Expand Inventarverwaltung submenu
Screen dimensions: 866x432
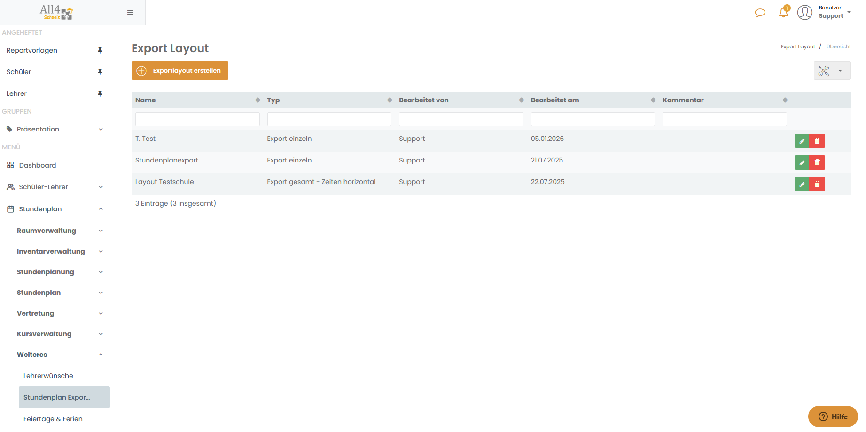[60, 251]
